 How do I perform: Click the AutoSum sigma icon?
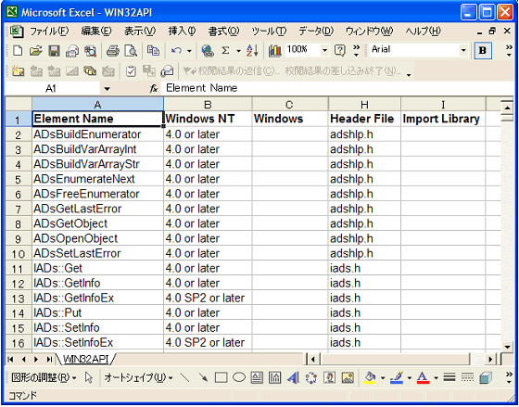[x=225, y=51]
